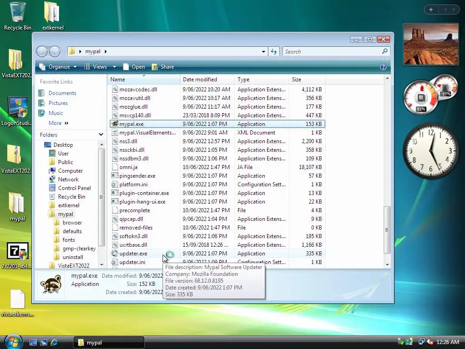This screenshot has height=349, width=465.
Task: Select the mypal folder desktop icon
Action: tap(17, 207)
